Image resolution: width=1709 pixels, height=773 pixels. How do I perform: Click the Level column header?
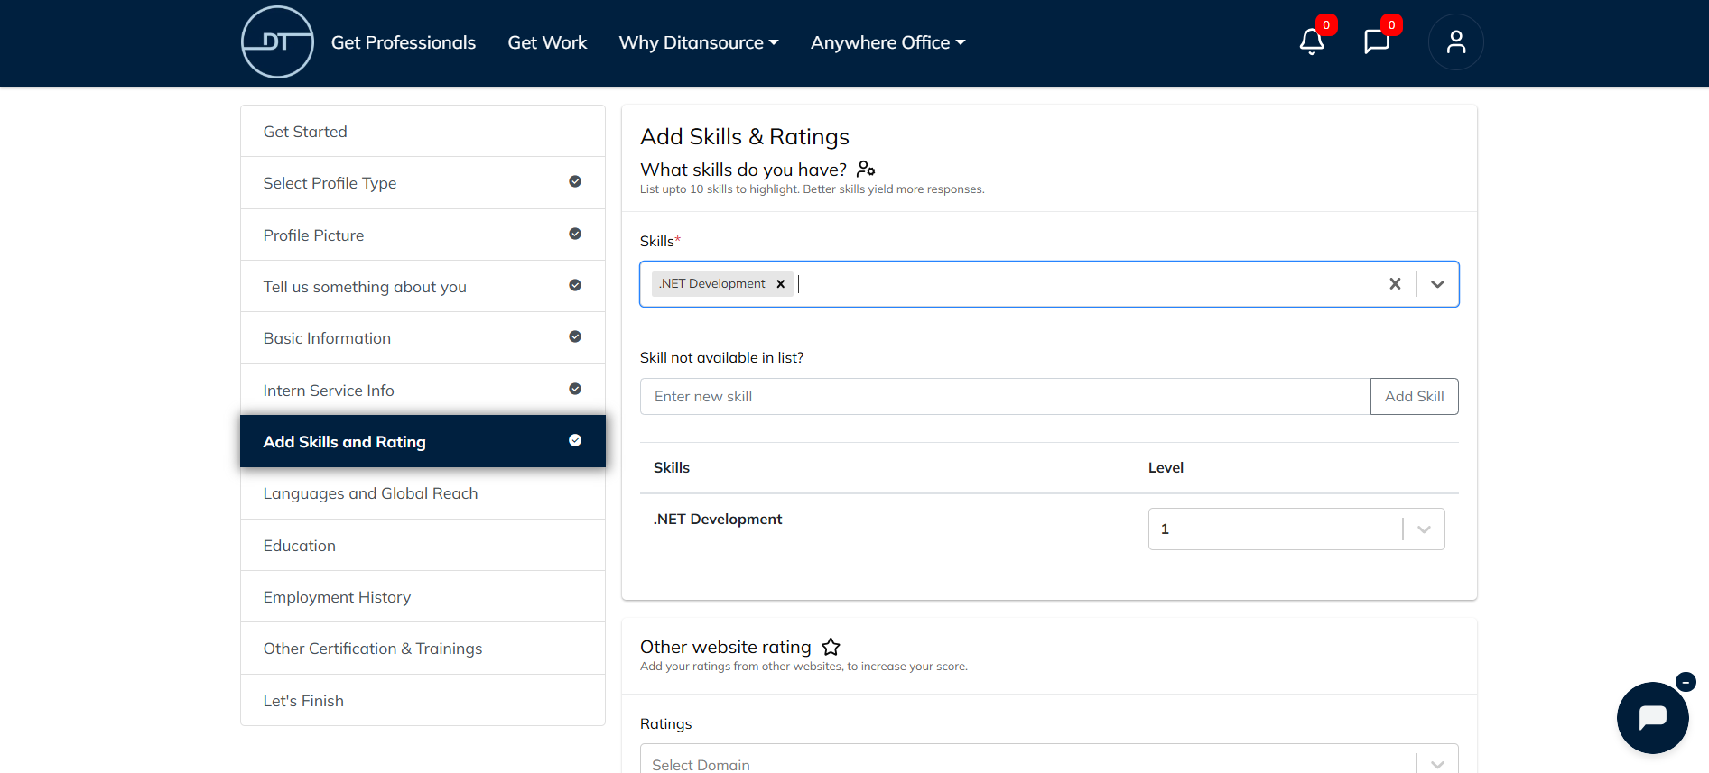(x=1166, y=467)
